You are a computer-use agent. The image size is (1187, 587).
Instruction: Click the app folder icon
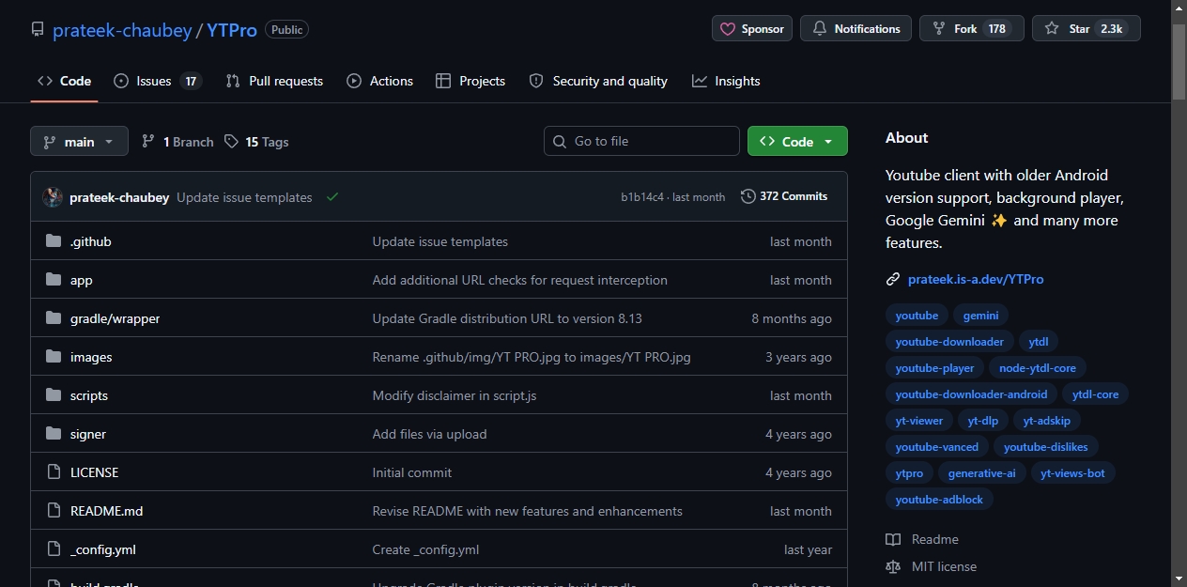(x=54, y=280)
